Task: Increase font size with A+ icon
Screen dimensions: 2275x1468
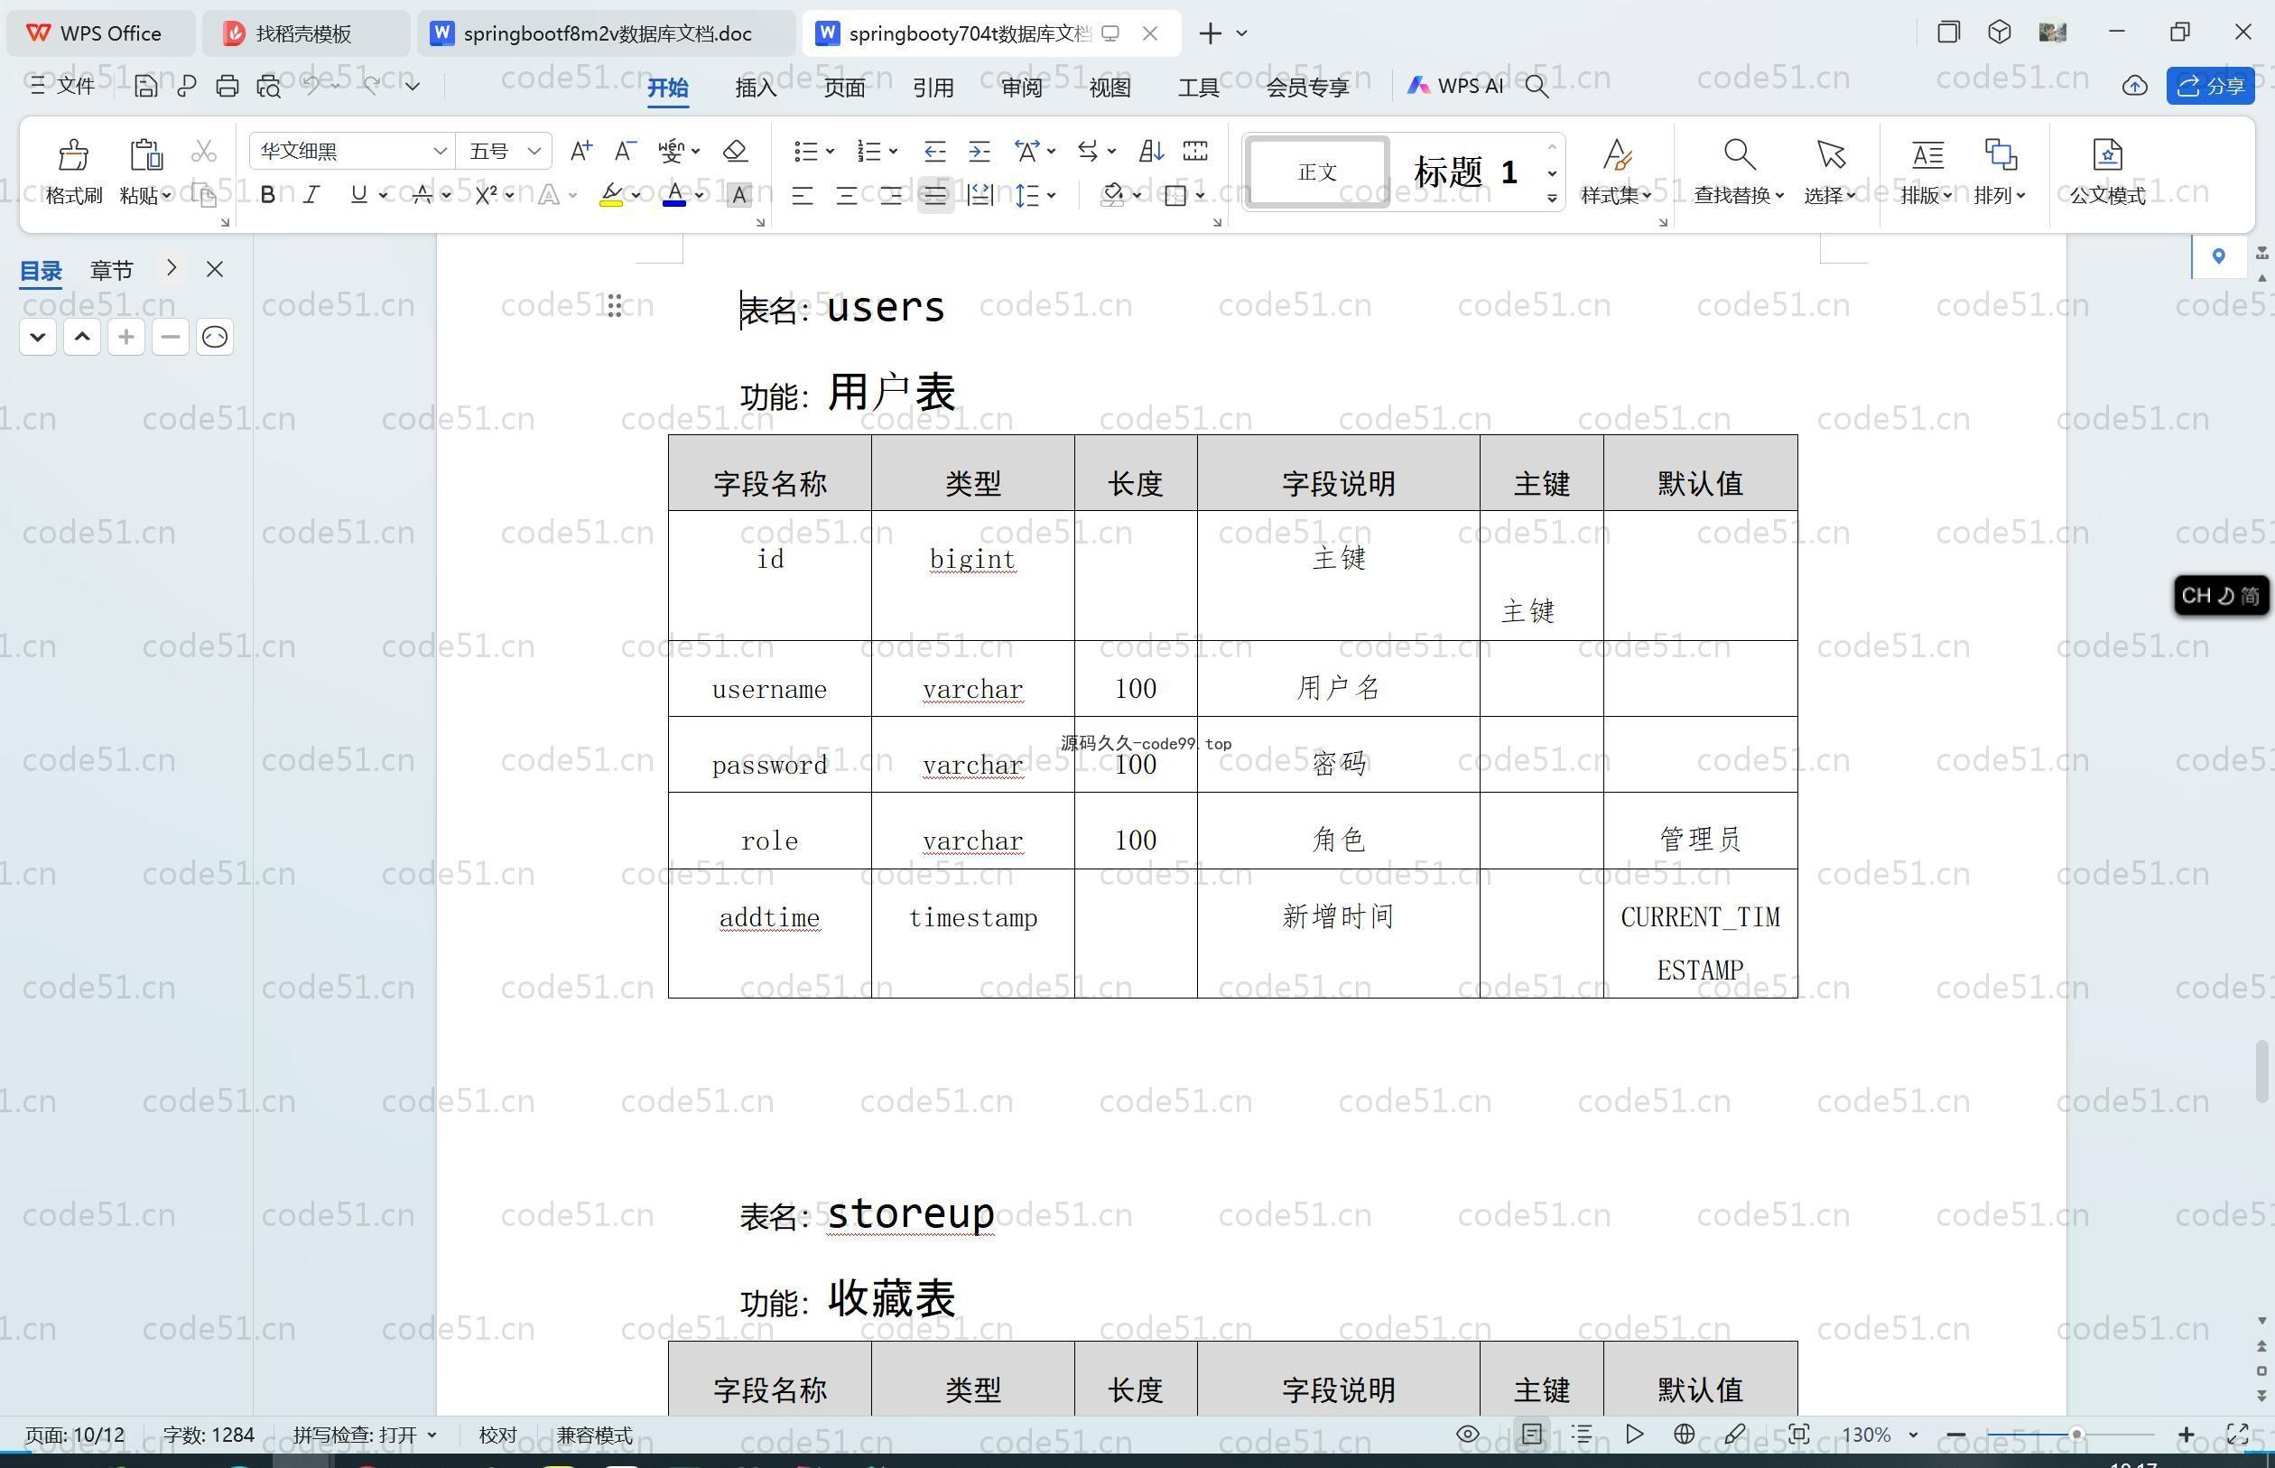Action: (x=580, y=151)
